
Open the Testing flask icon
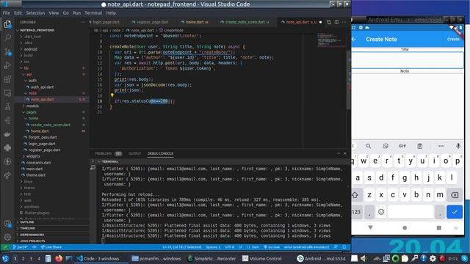pos(7,106)
